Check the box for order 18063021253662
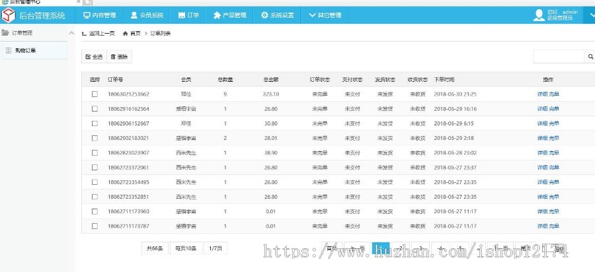Screen dimensions: 595x272 95,94
